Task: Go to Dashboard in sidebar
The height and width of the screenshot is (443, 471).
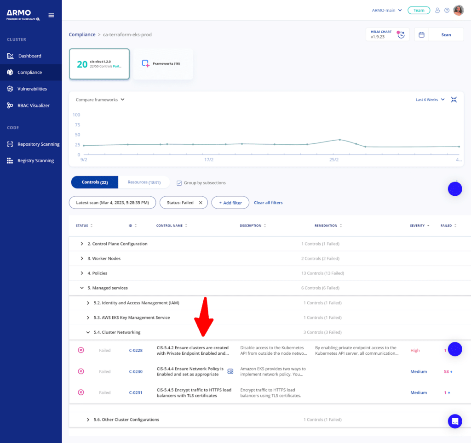Action: point(31,56)
